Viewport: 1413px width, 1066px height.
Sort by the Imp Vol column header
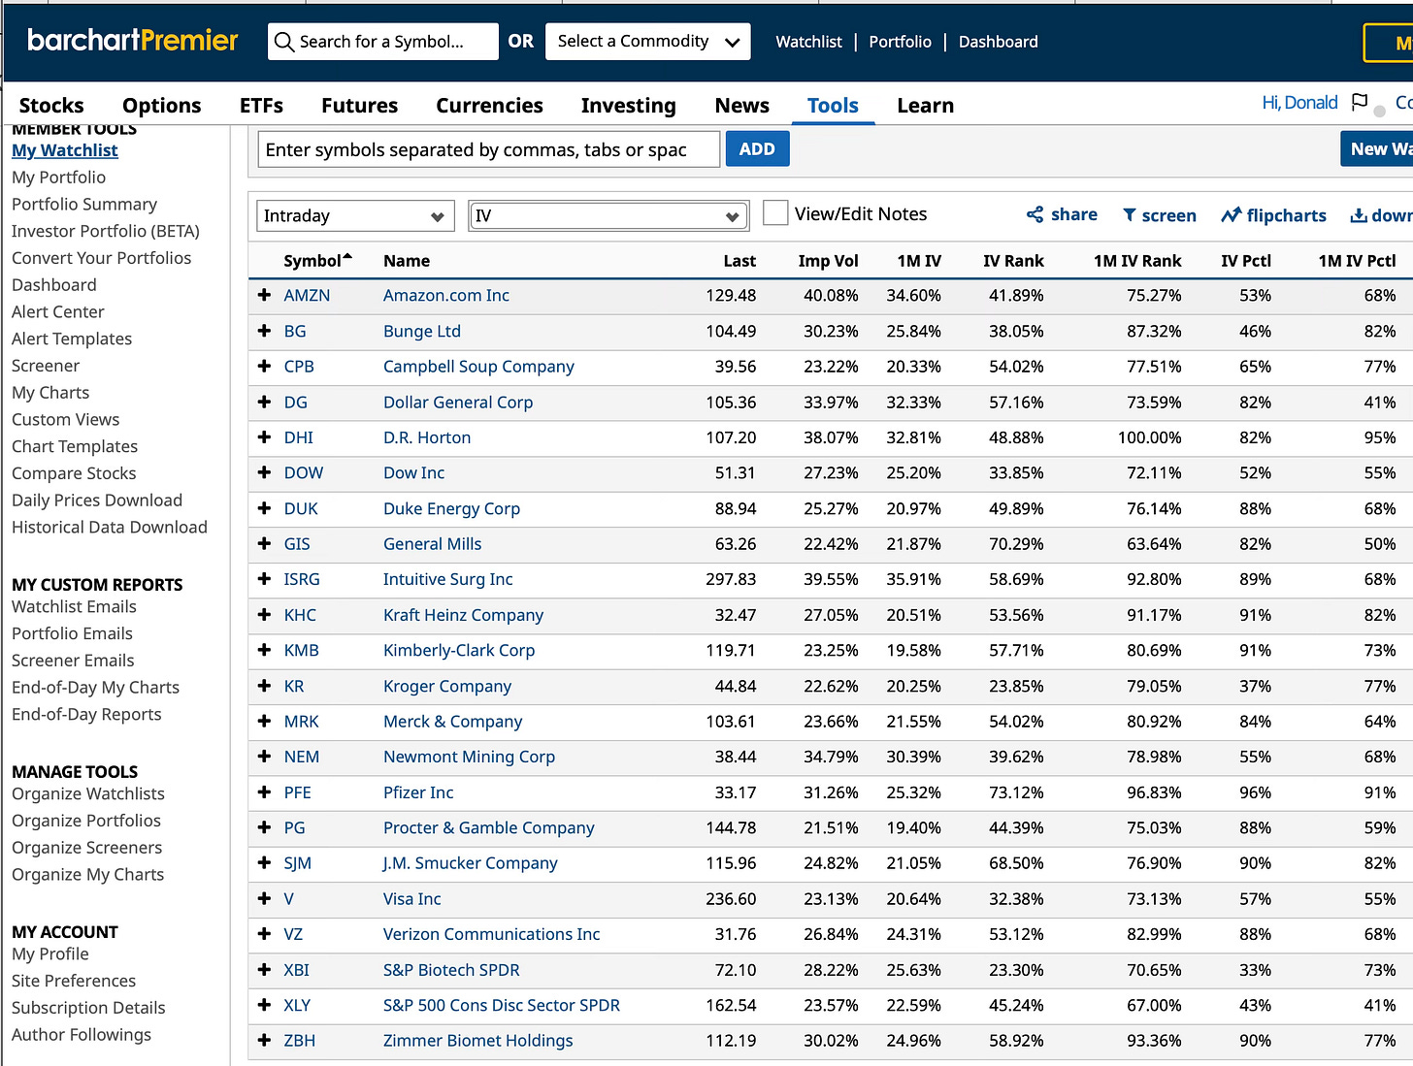coord(828,260)
